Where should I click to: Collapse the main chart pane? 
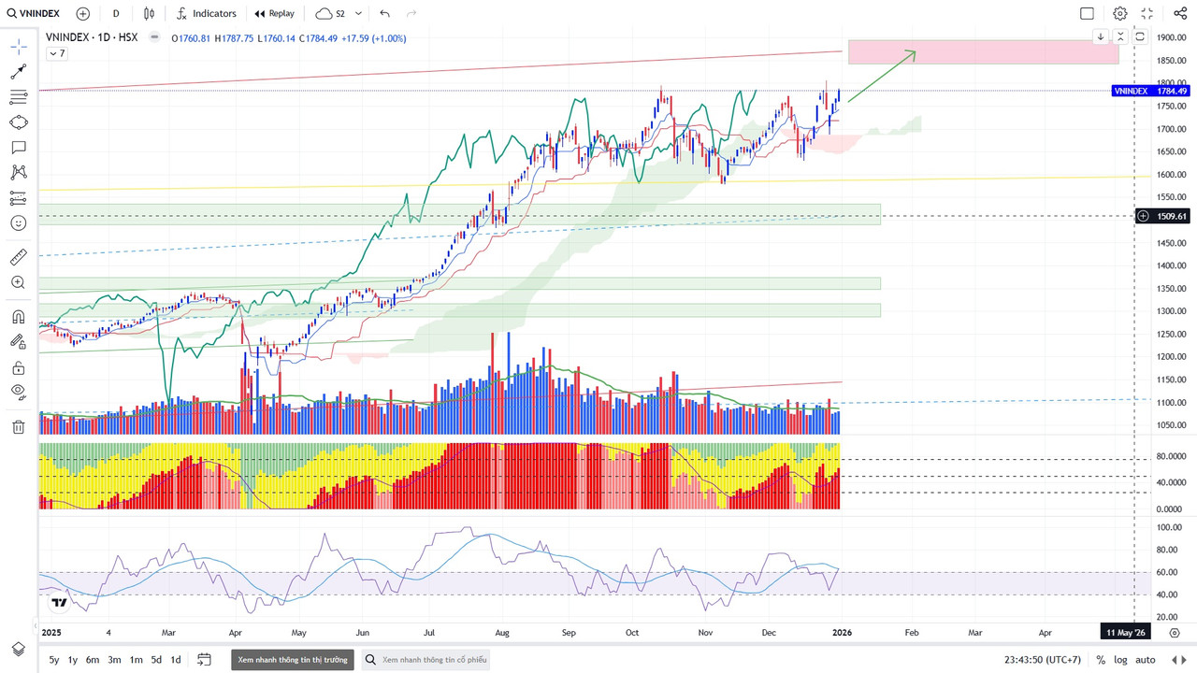(x=1120, y=36)
